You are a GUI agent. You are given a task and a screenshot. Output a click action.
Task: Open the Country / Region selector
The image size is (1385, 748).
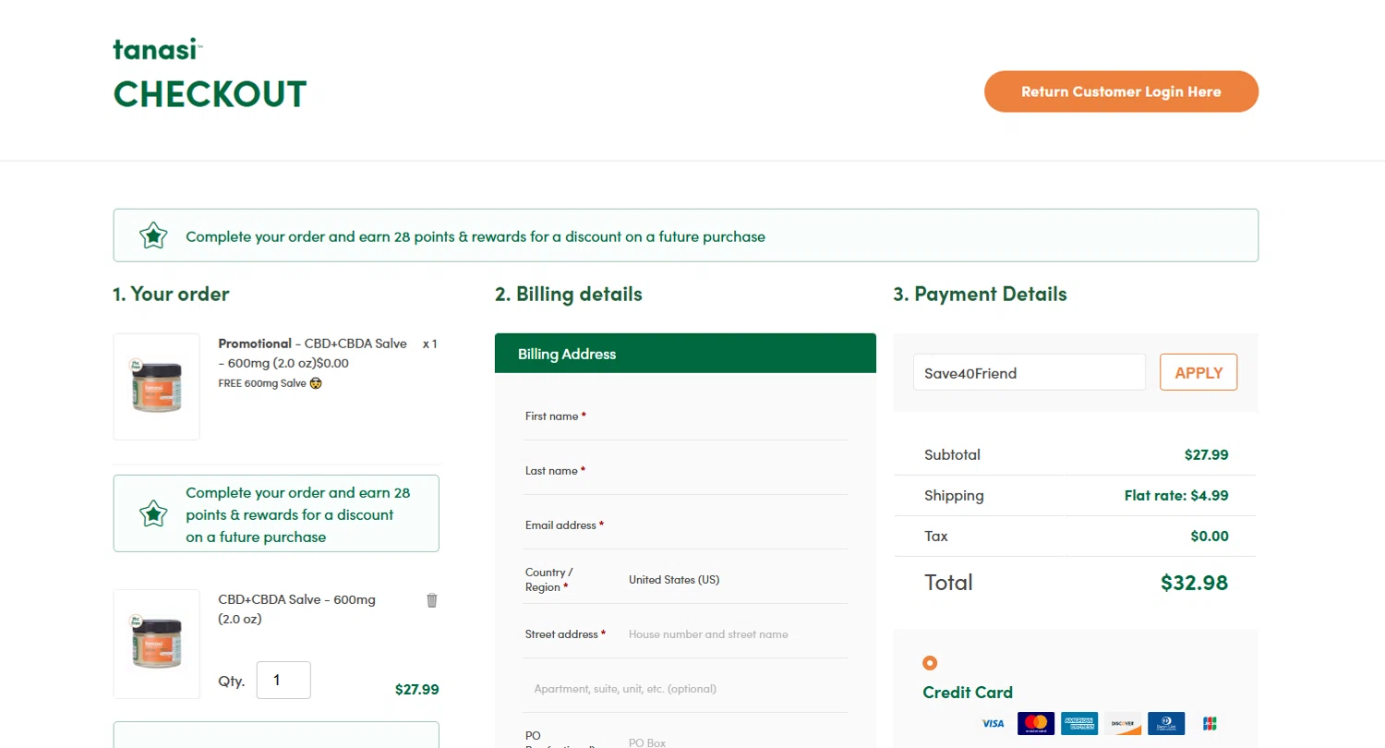pos(737,580)
